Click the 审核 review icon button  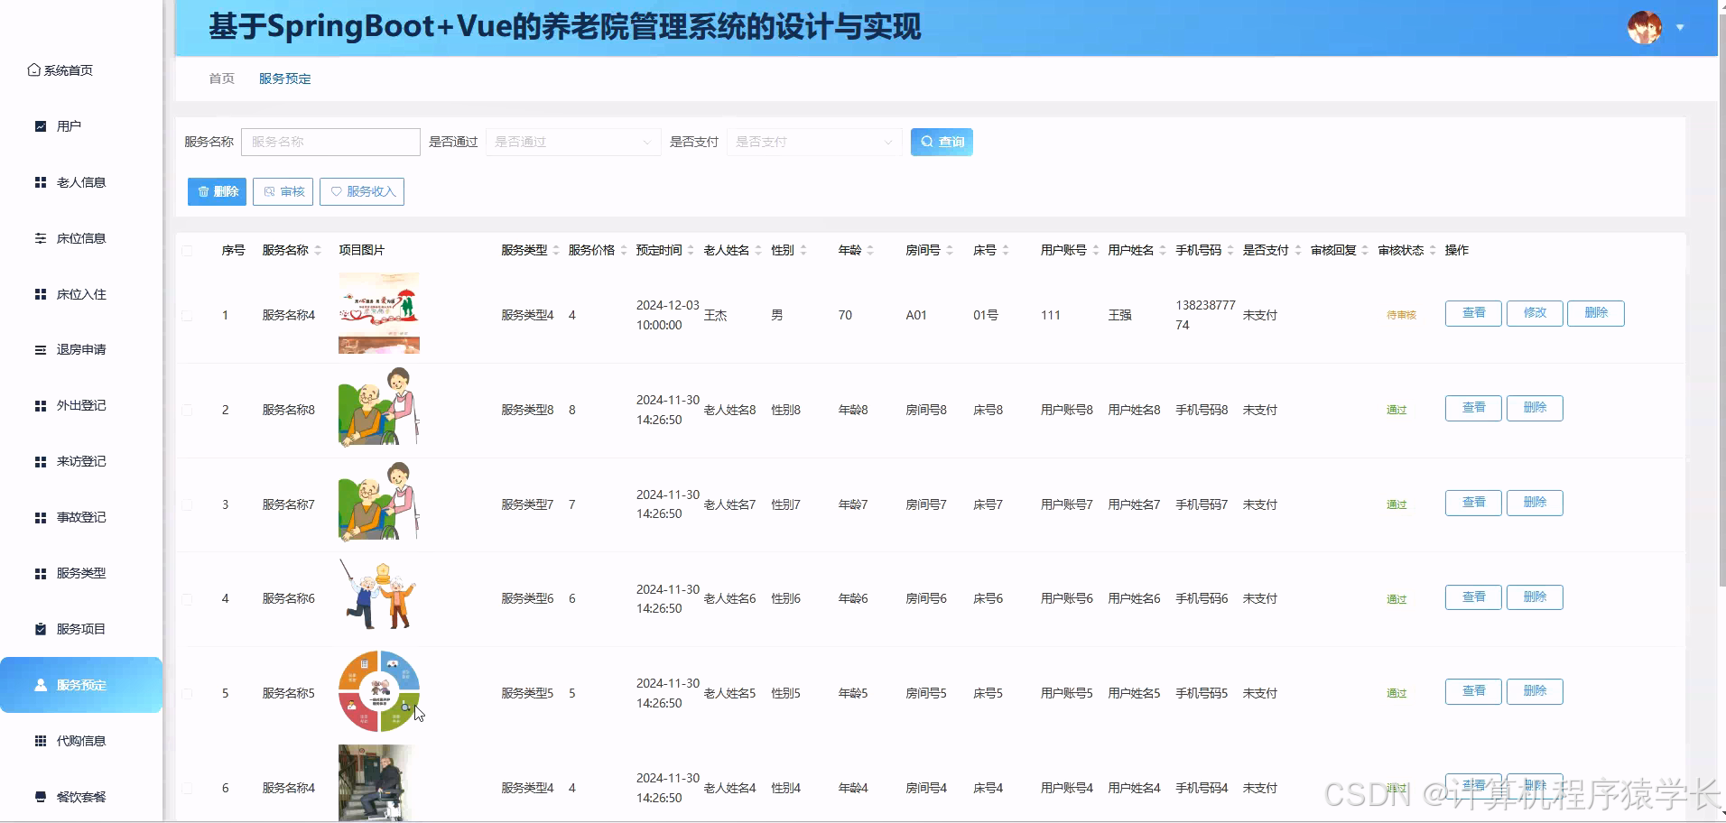[x=268, y=190]
